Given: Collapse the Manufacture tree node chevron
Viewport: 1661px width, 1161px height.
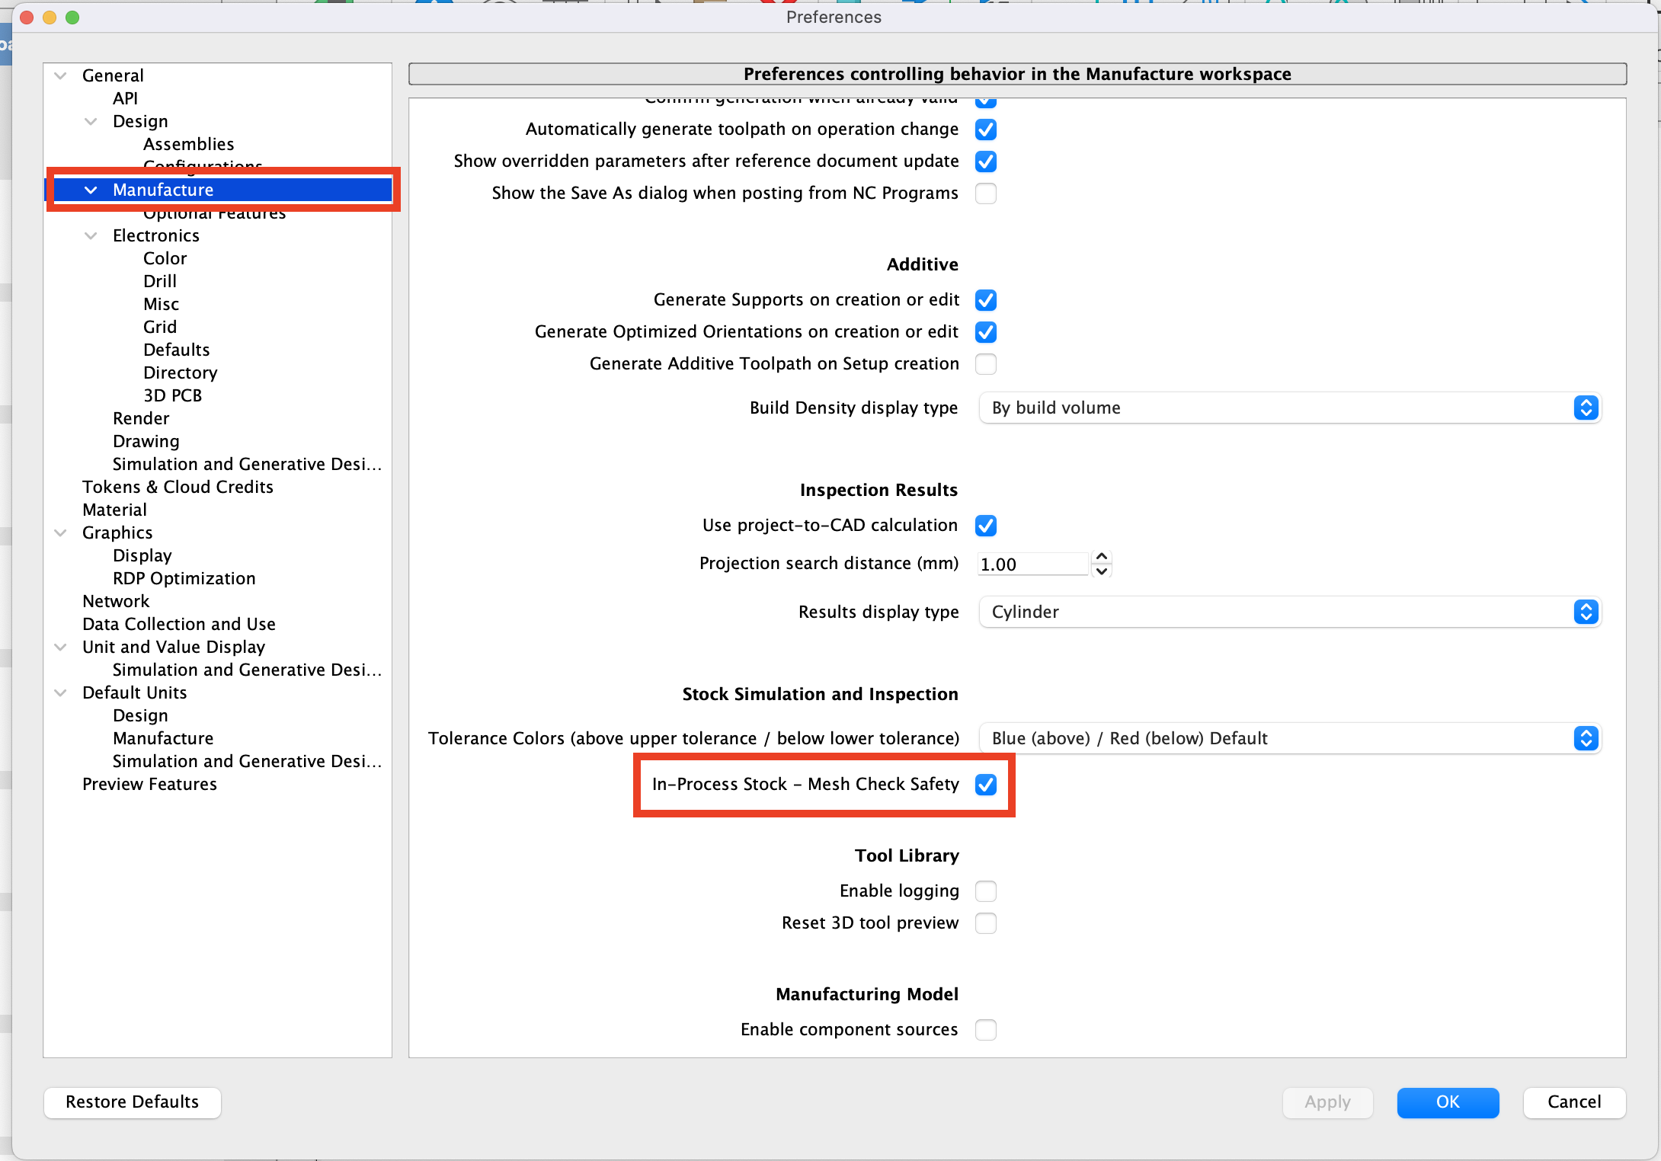Looking at the screenshot, I should pyautogui.click(x=91, y=190).
